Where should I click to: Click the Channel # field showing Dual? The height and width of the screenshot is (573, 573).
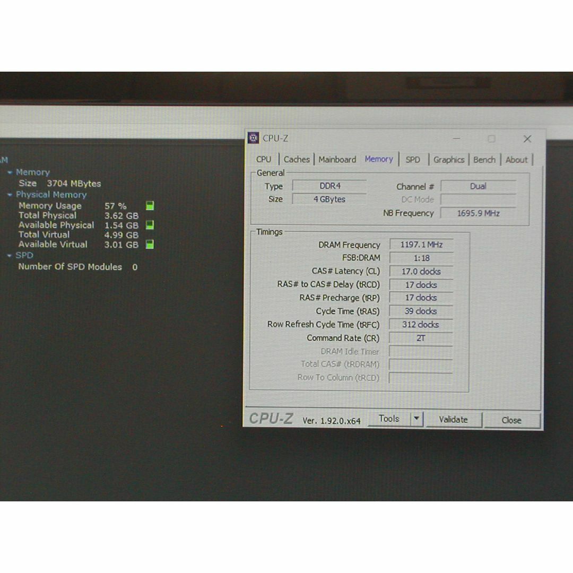pyautogui.click(x=478, y=186)
